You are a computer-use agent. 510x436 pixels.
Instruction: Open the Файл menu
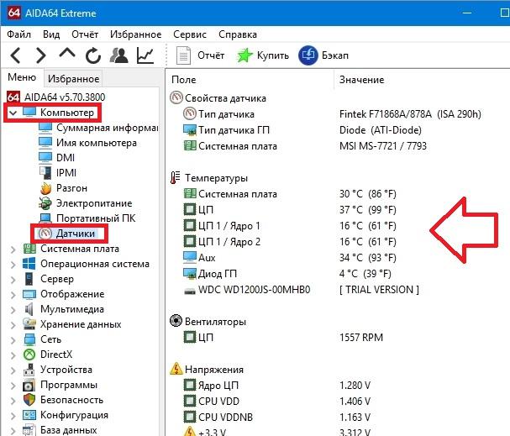coord(18,34)
